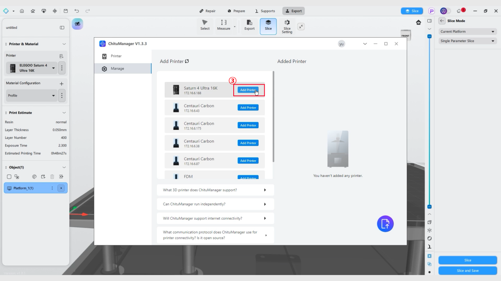The height and width of the screenshot is (281, 501).
Task: Add the Centauri Carbon printer at 172.16.6.43
Action: coord(248,108)
